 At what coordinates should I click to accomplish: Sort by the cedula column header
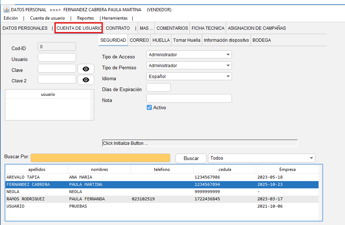coord(224,169)
